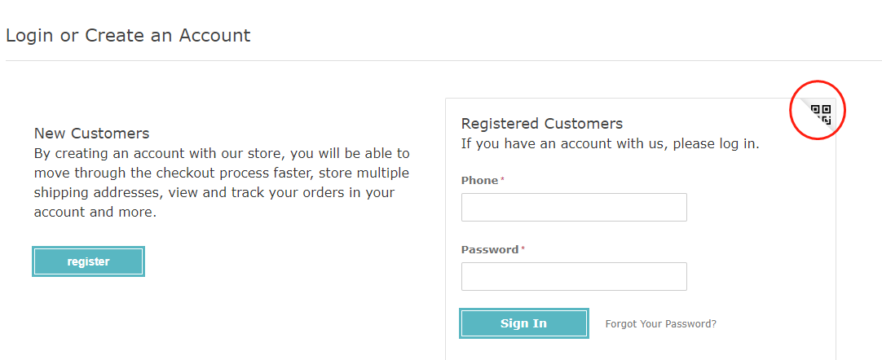Click the Phone field label

click(479, 180)
